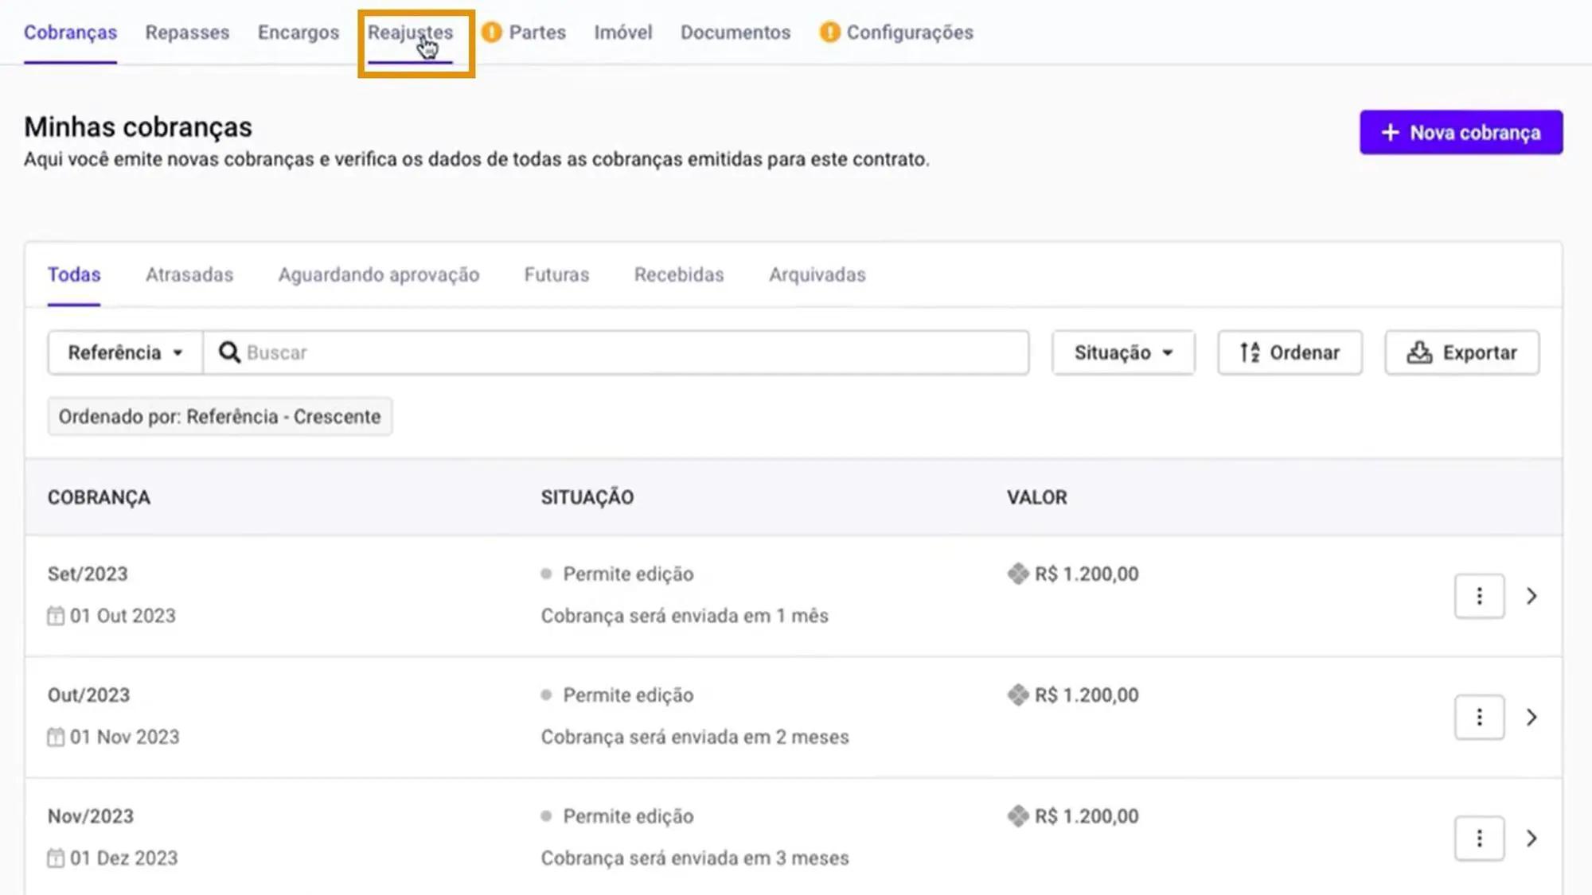
Task: View Recebidas charges
Action: [679, 274]
